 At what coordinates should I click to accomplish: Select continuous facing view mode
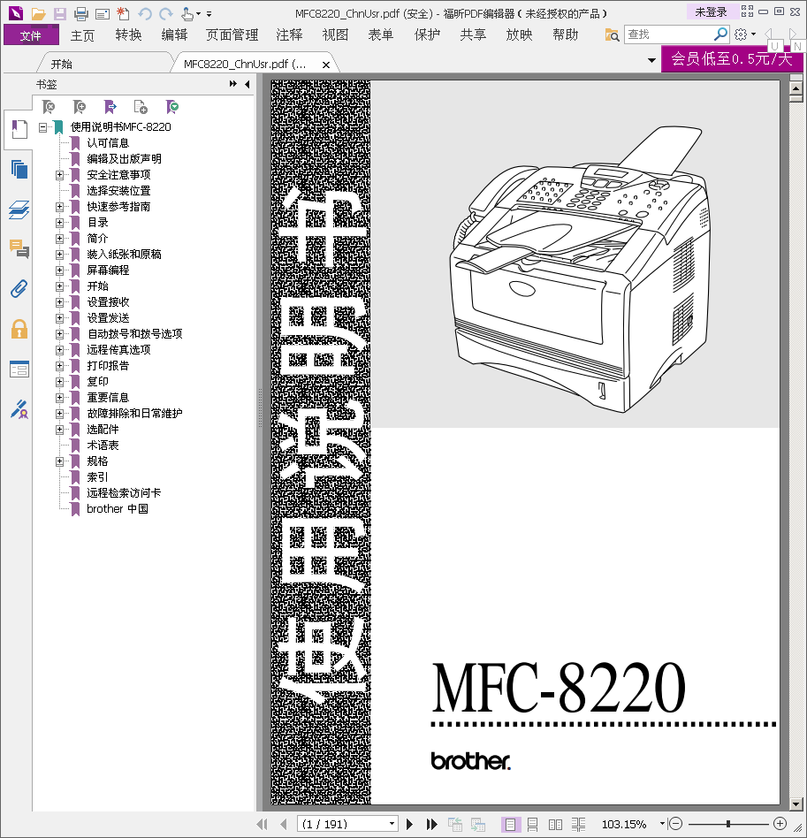click(x=578, y=825)
